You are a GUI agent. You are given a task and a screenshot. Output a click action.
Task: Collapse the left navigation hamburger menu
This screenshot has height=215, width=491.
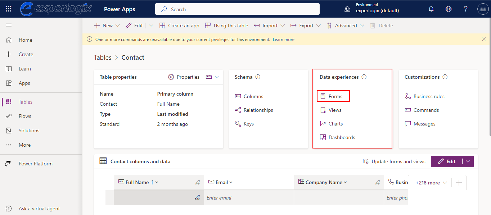(x=9, y=25)
